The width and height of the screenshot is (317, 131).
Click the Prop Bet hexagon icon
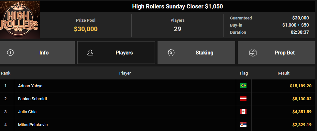253,53
